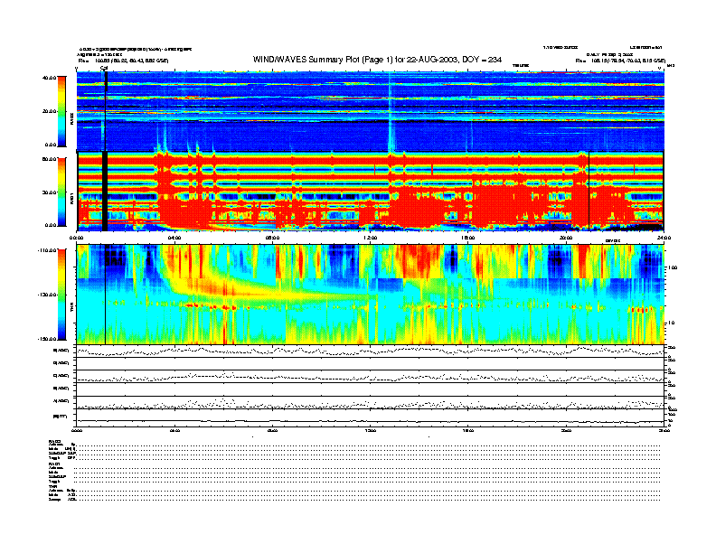Click the top line-plot strip below TNR
The width and height of the screenshot is (716, 553).
[x=371, y=351]
